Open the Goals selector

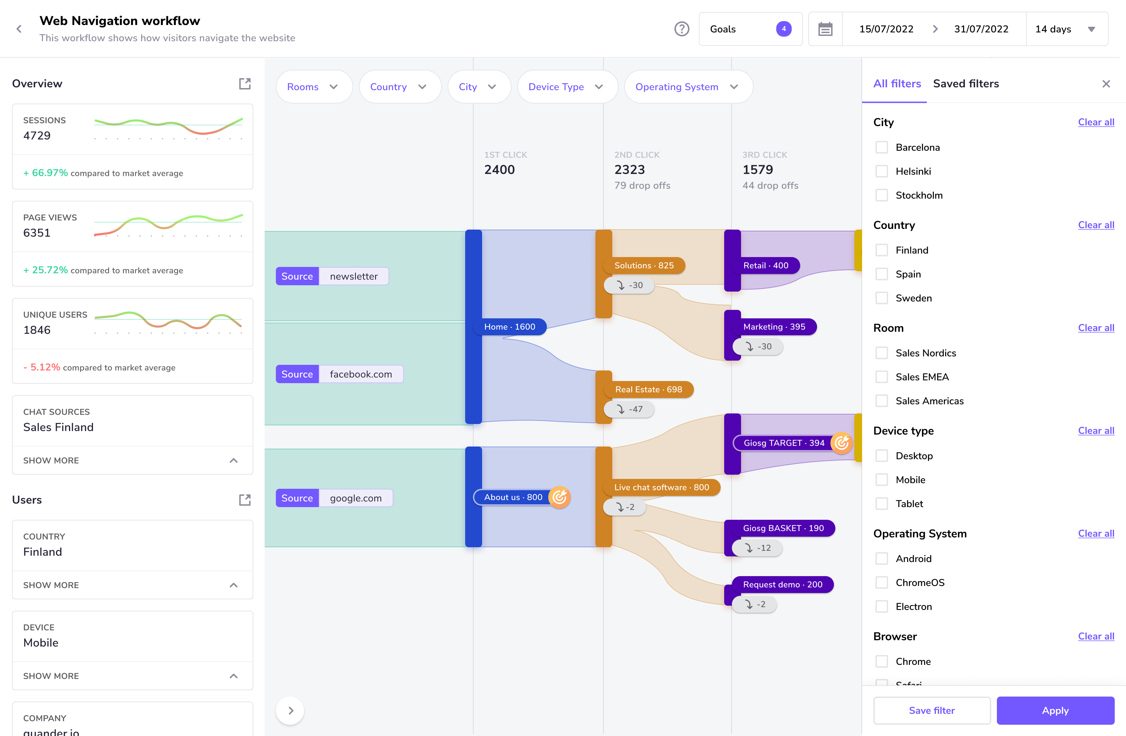[750, 29]
